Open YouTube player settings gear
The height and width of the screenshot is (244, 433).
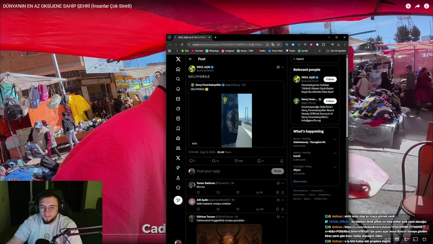coord(407,240)
